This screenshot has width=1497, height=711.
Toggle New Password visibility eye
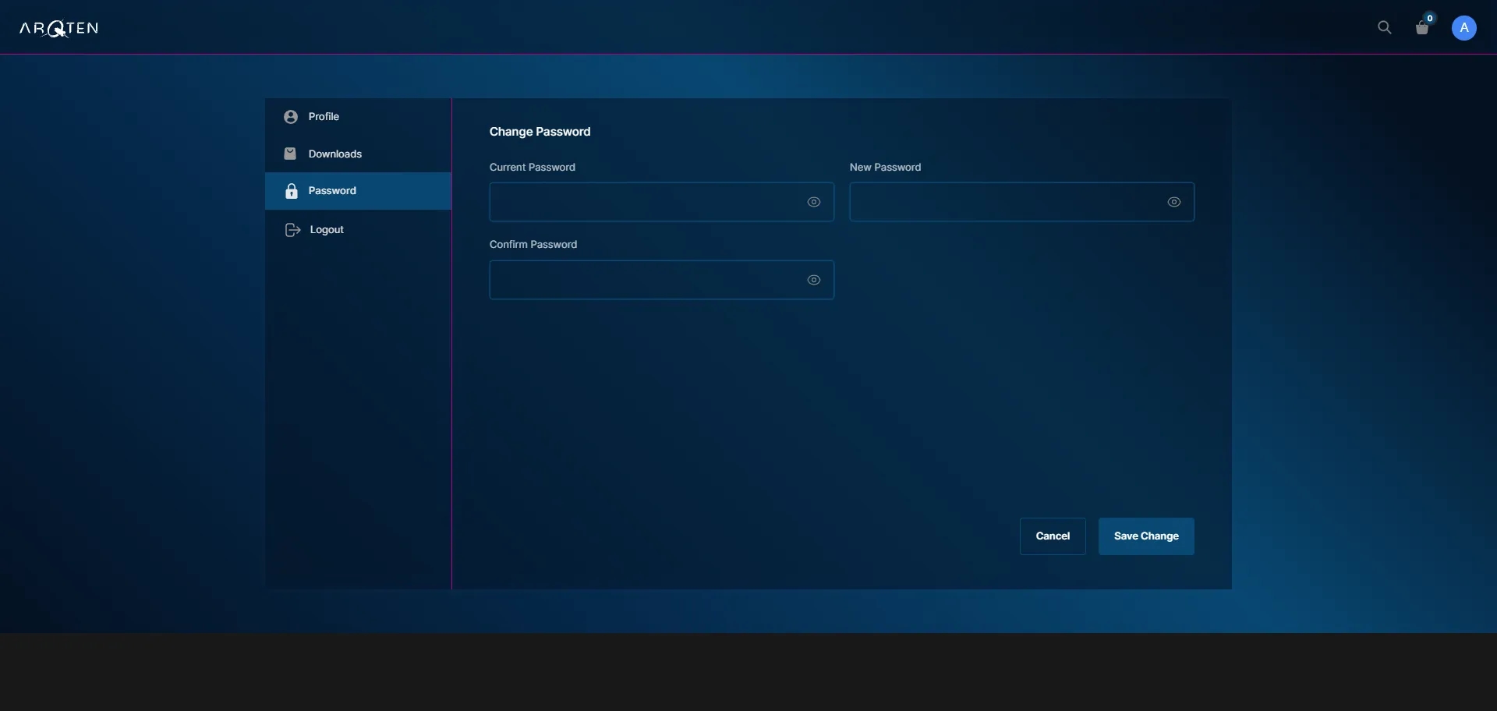point(1174,202)
